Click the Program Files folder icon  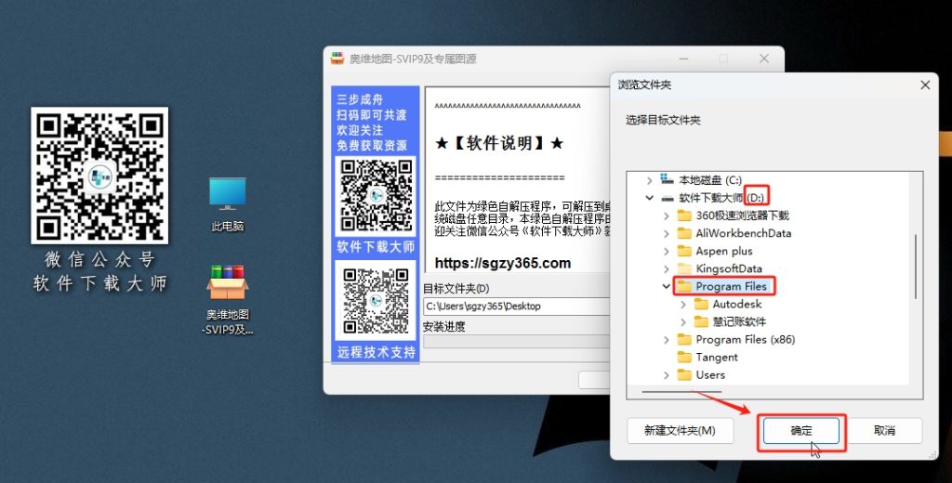click(684, 286)
